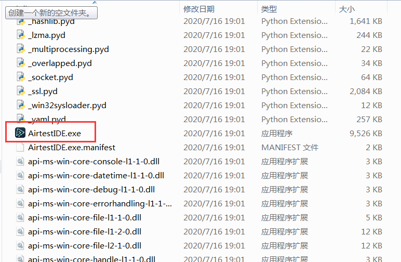Image resolution: width=401 pixels, height=262 pixels.
Task: Click the _win32sysloader.pyd file icon
Action: coord(20,105)
